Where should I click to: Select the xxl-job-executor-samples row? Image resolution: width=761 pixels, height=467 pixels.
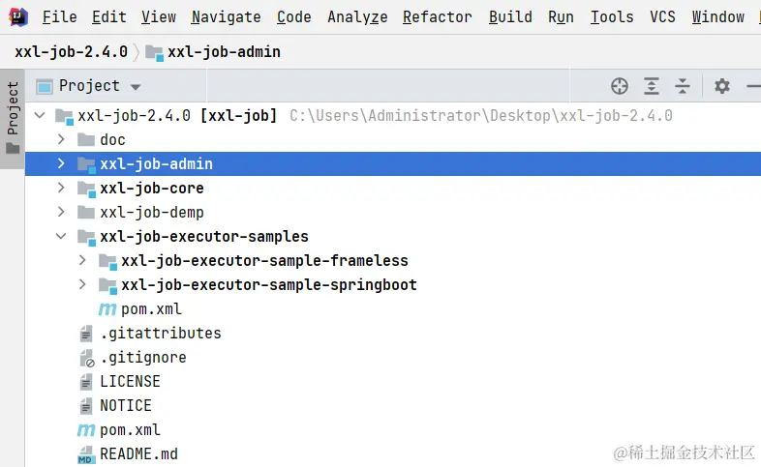[x=393, y=237]
